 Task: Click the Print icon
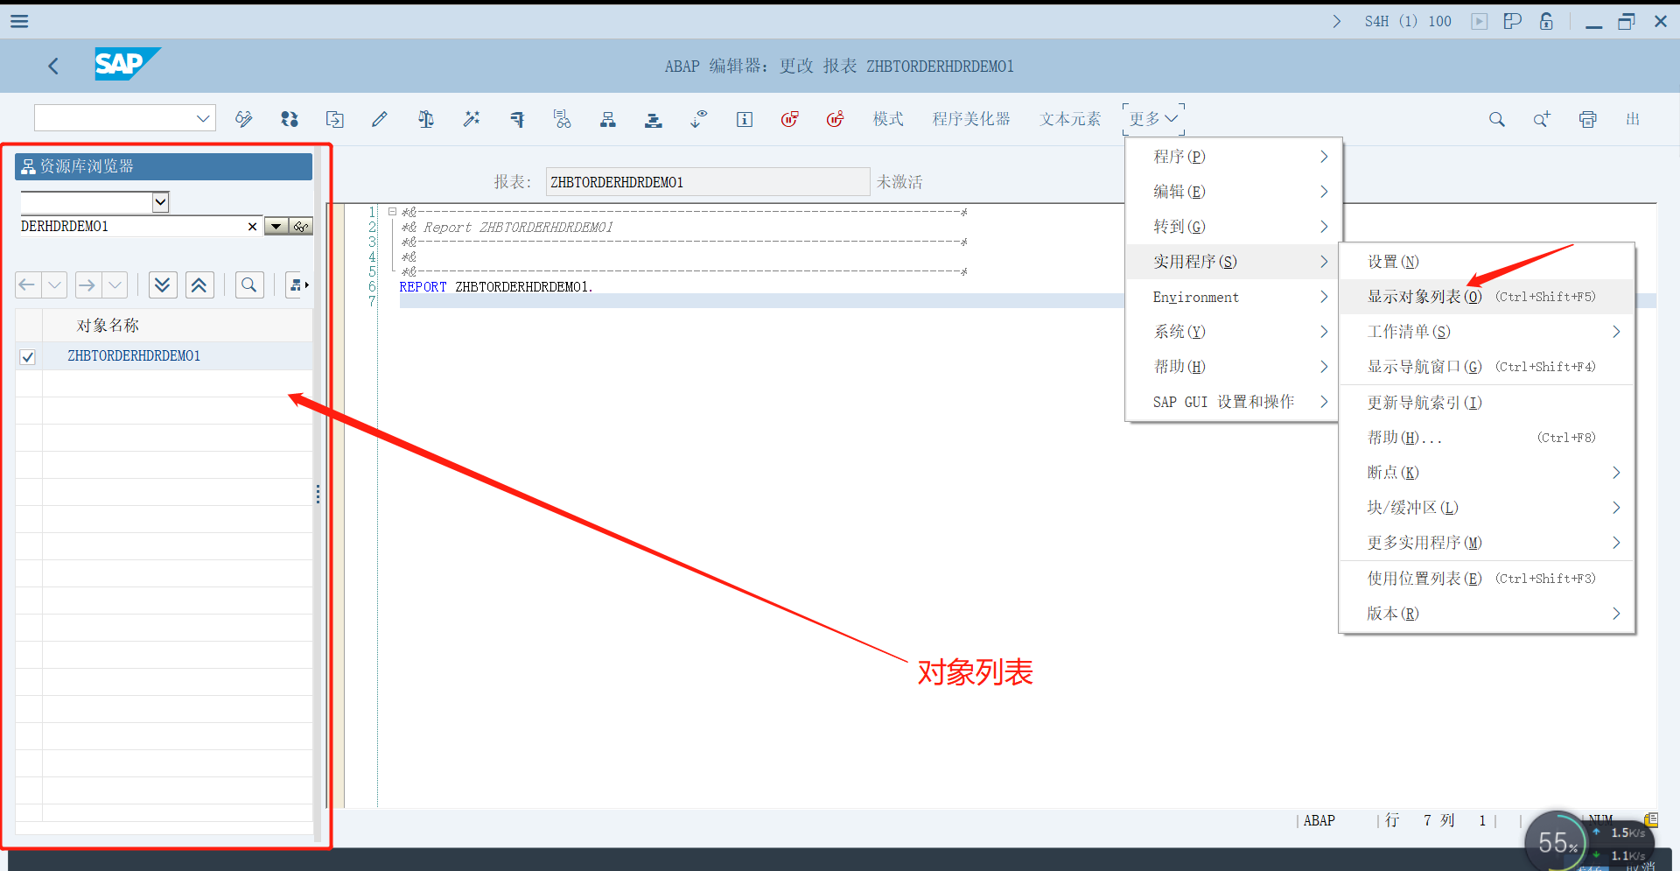pos(1587,119)
